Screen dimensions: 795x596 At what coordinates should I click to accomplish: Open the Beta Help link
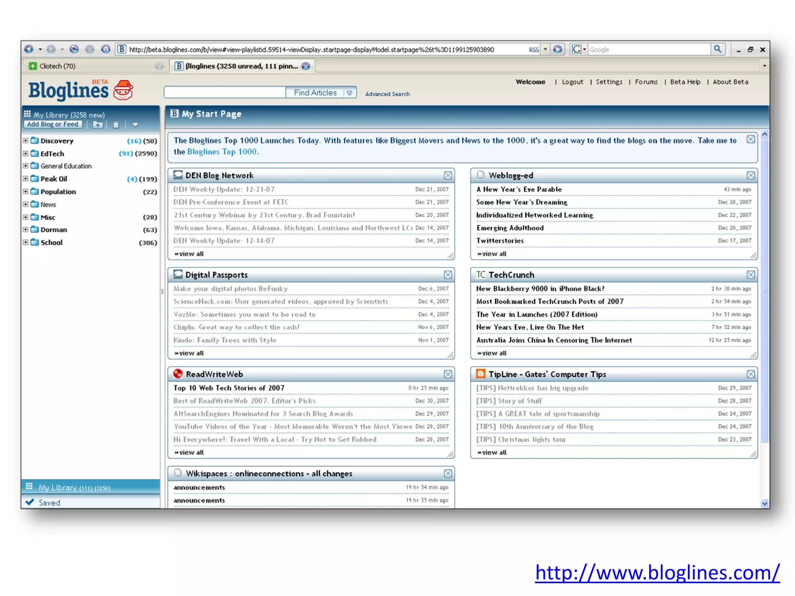point(685,82)
